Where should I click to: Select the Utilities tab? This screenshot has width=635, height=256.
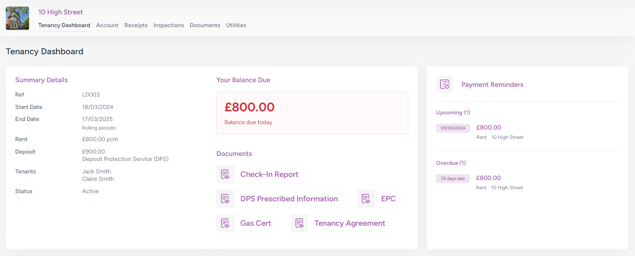coord(236,25)
